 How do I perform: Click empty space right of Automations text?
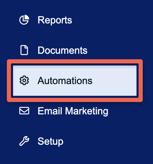tap(114, 81)
